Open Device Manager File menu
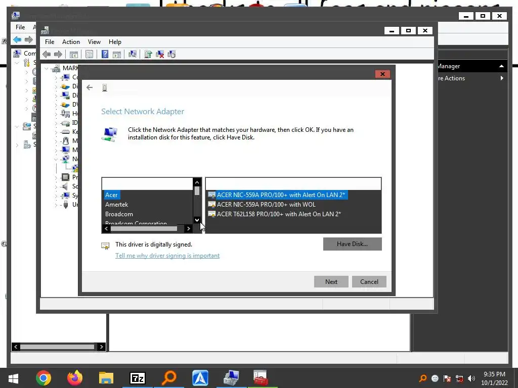The height and width of the screenshot is (388, 518). [50, 42]
